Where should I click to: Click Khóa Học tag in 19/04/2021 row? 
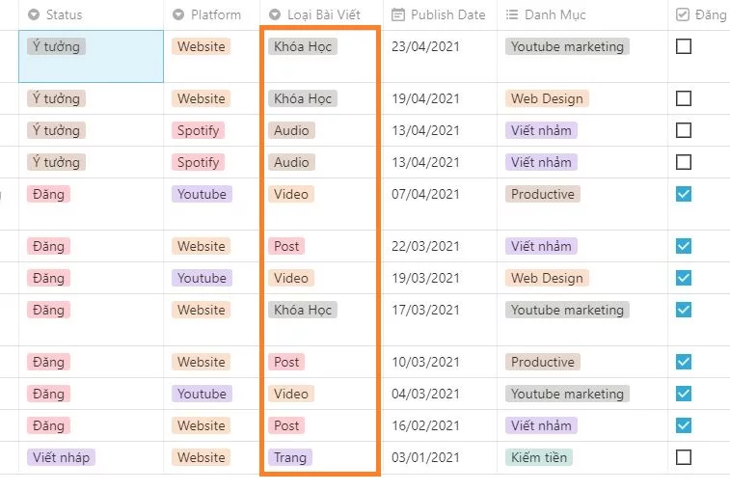pos(303,98)
